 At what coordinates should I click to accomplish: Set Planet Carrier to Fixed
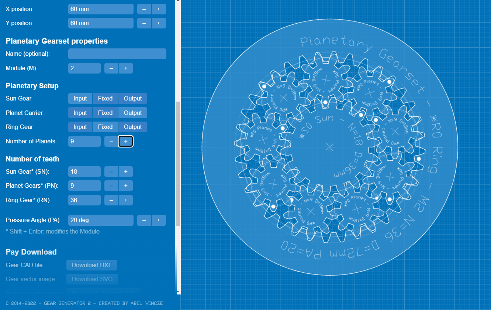pyautogui.click(x=105, y=113)
